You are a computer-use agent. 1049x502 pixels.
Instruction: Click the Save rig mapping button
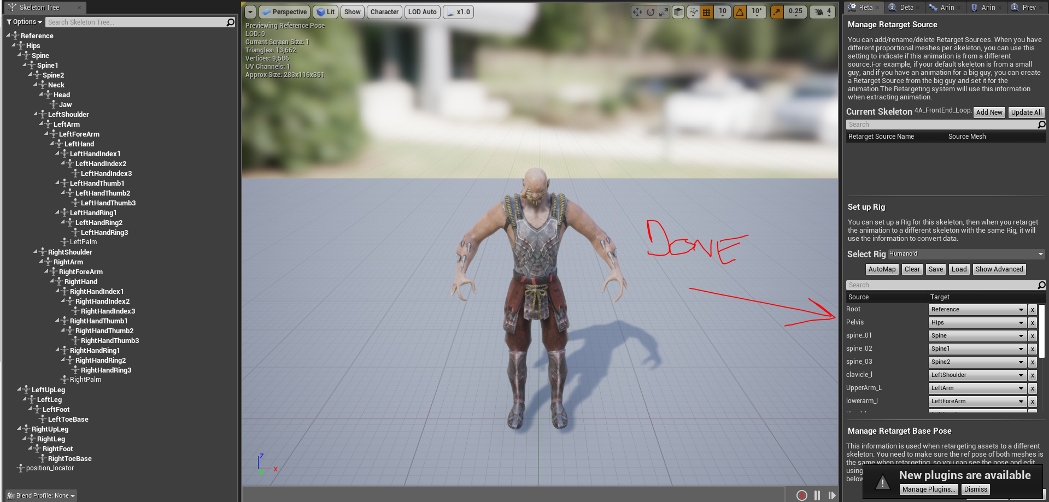tap(936, 269)
